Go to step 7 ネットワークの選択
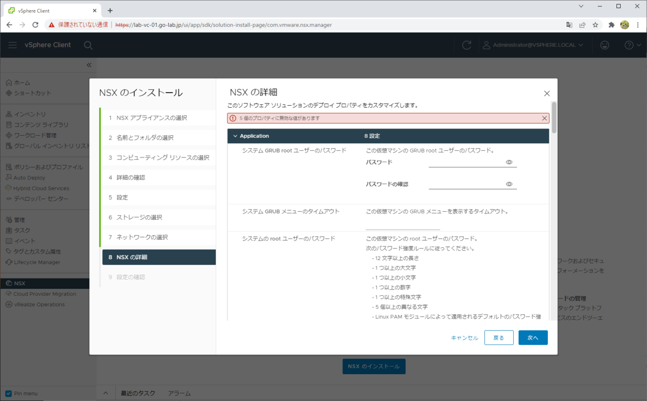 coord(159,237)
